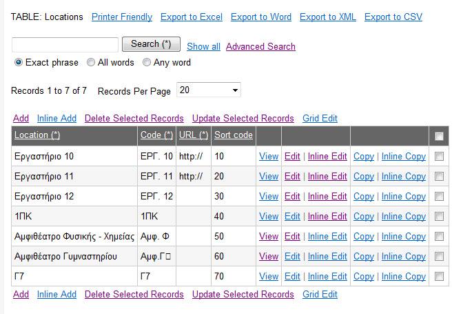Sort table by Sort code header
This screenshot has height=314, width=472.
[234, 135]
